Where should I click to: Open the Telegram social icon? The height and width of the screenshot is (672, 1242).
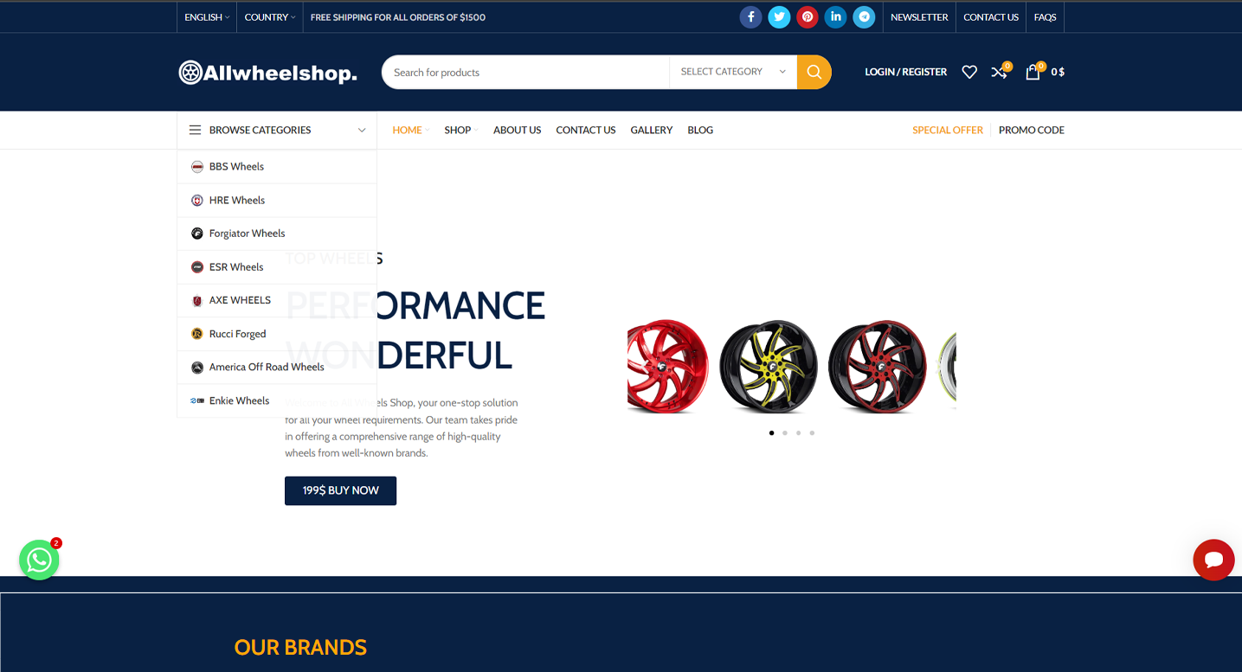[864, 17]
